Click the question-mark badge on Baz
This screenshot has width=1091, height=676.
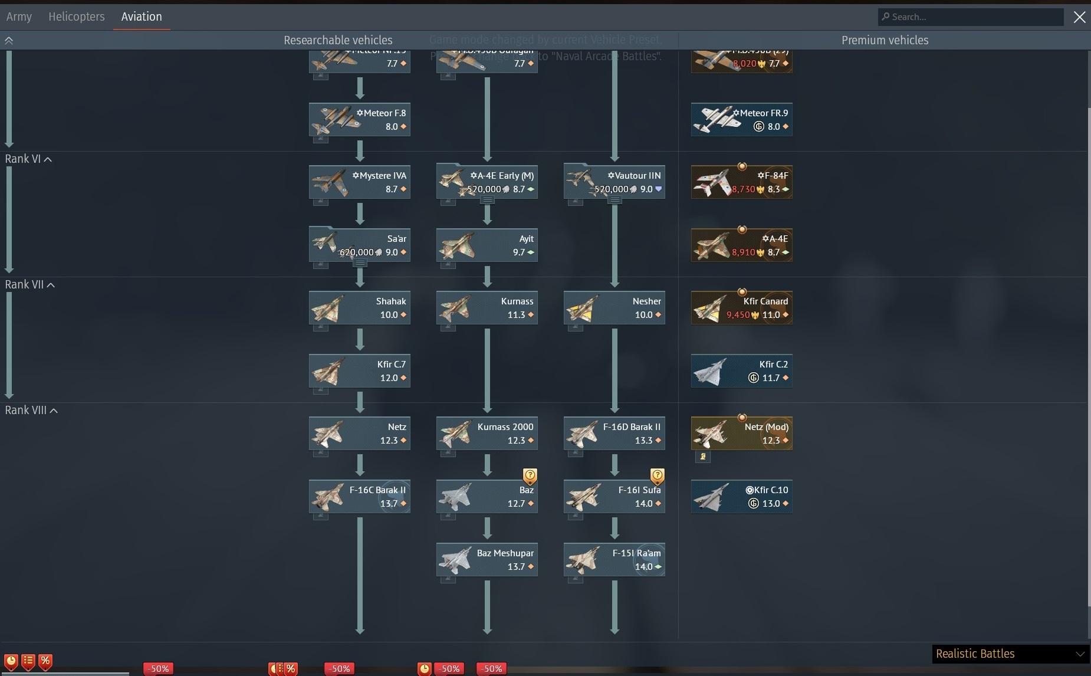point(530,475)
